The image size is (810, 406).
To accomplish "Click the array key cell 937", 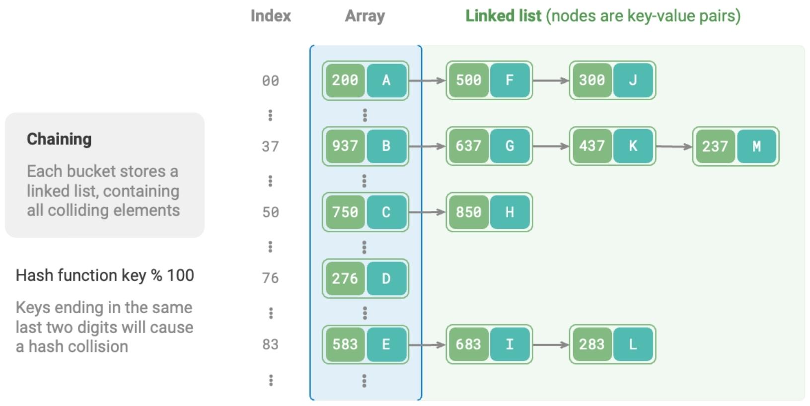I will pyautogui.click(x=345, y=146).
